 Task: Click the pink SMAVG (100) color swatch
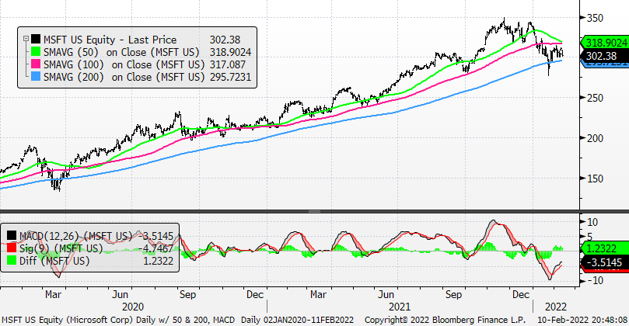click(36, 64)
